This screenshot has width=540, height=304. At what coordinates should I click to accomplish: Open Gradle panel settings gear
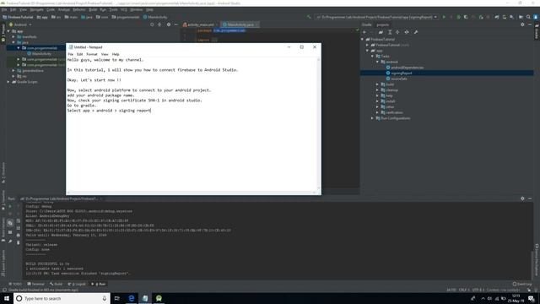tap(522, 24)
